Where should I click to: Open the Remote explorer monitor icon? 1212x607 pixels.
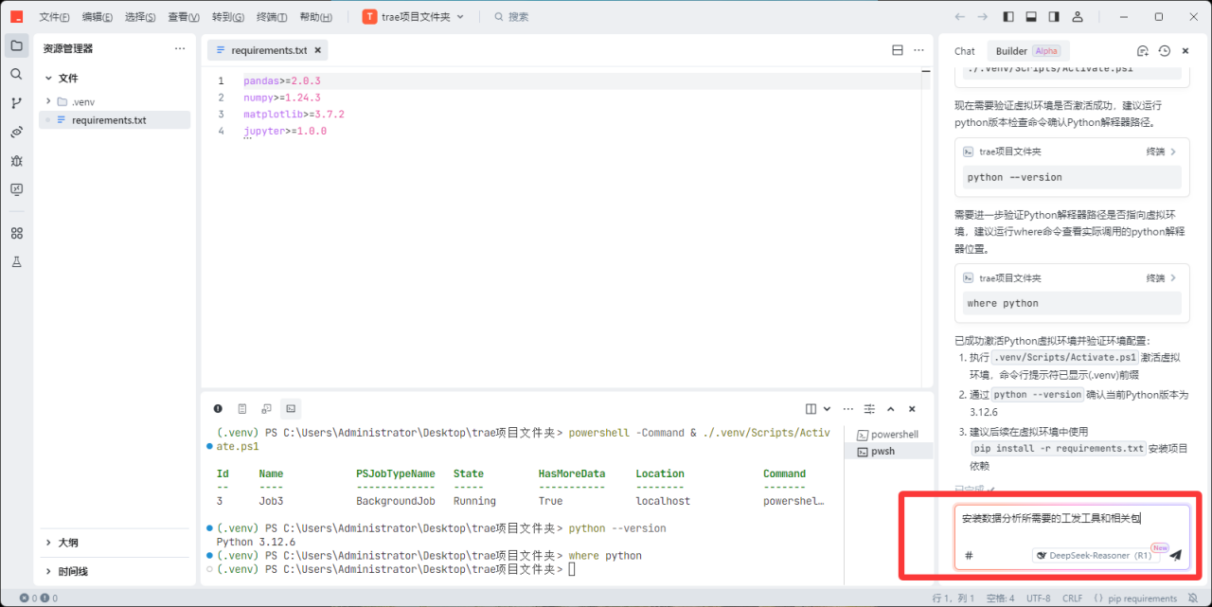click(16, 189)
